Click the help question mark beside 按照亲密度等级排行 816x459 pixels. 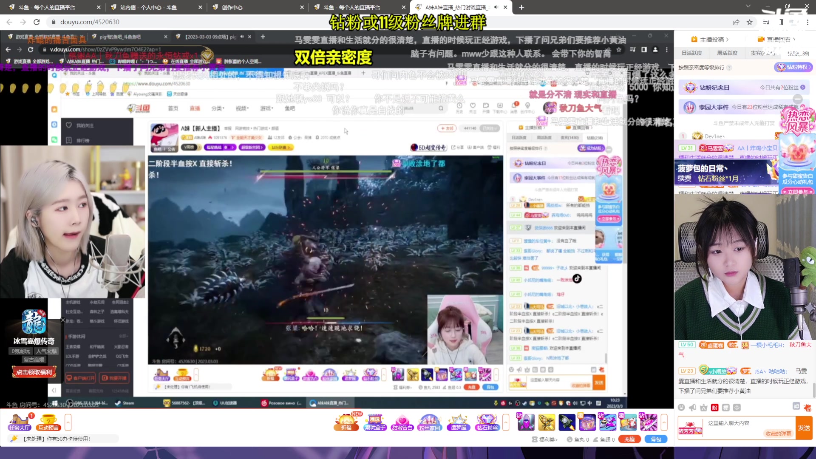coord(729,68)
